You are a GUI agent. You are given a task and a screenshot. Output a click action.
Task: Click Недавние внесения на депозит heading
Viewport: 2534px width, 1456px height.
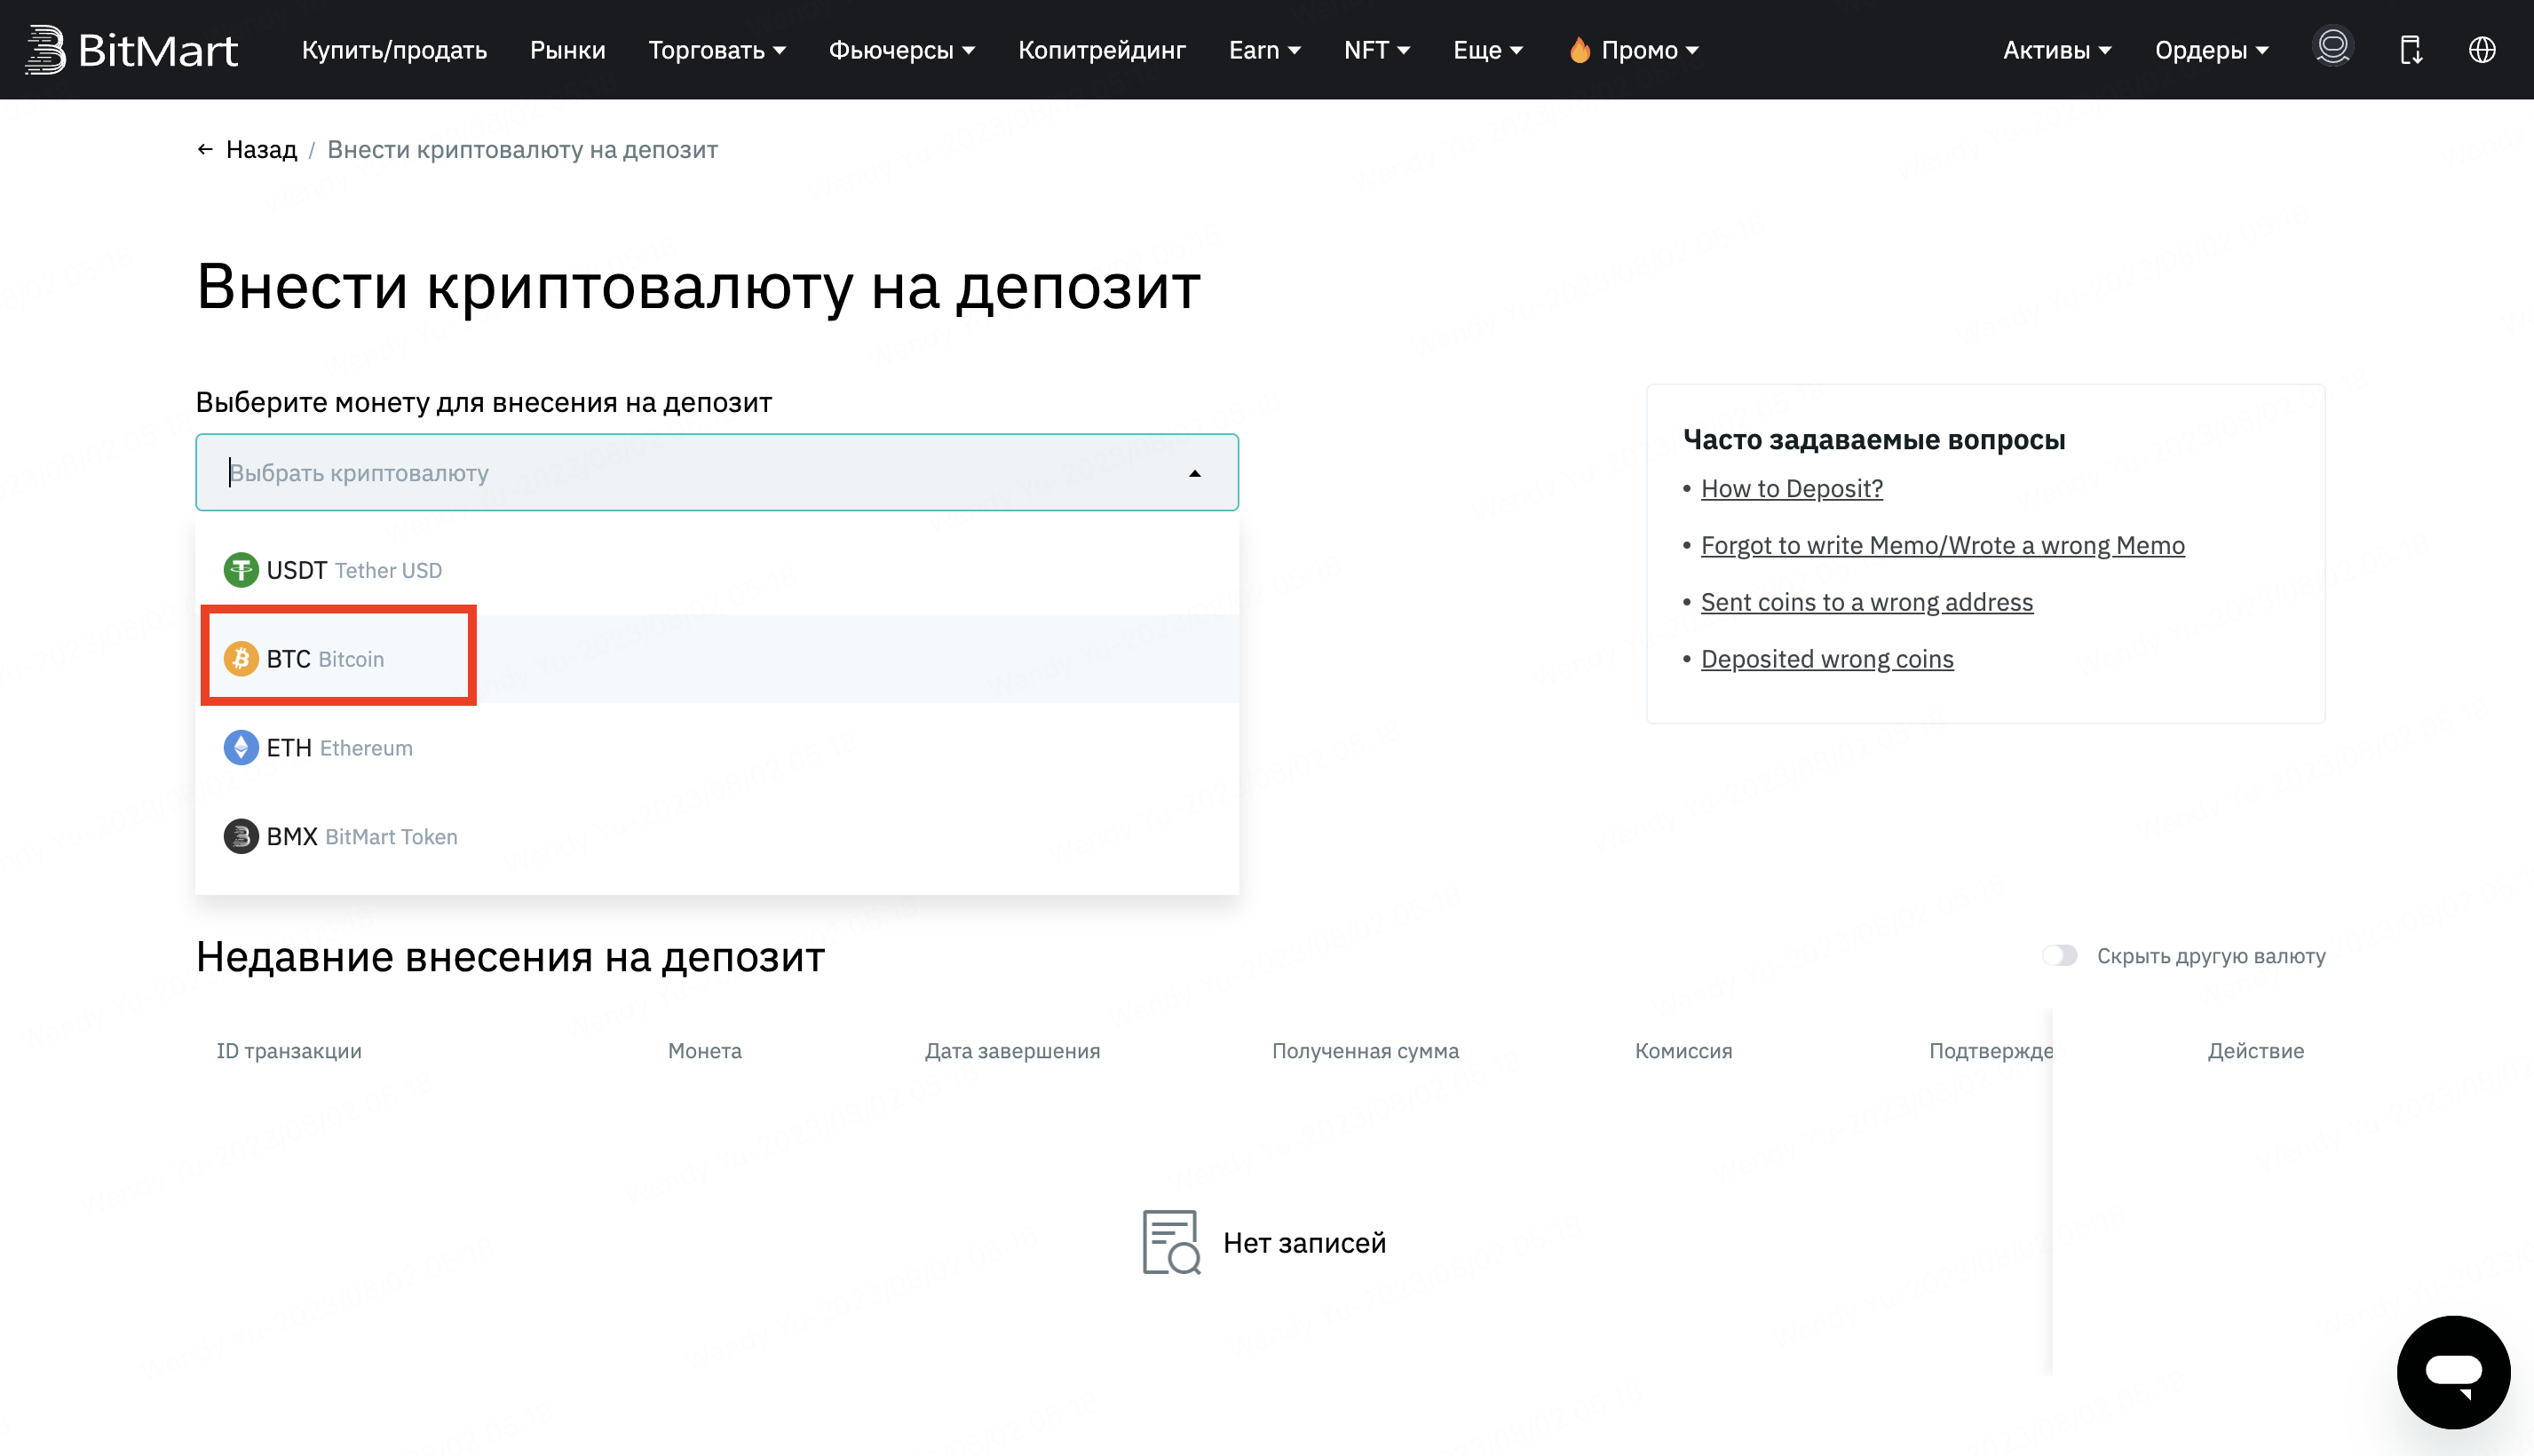(510, 957)
